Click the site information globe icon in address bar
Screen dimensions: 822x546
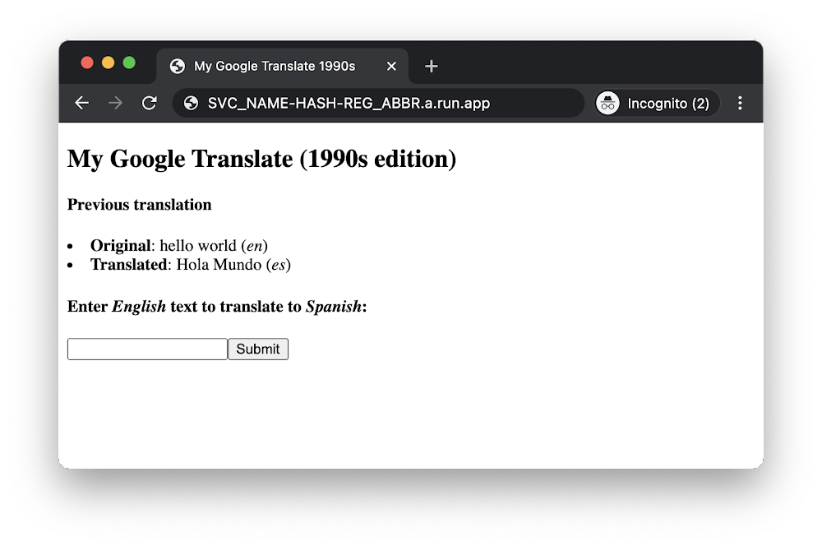coord(192,103)
